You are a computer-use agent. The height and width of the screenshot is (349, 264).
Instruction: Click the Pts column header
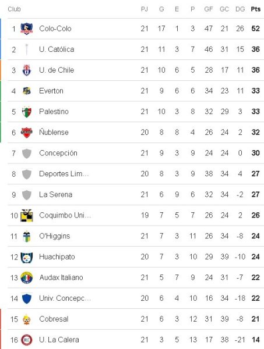(x=256, y=9)
